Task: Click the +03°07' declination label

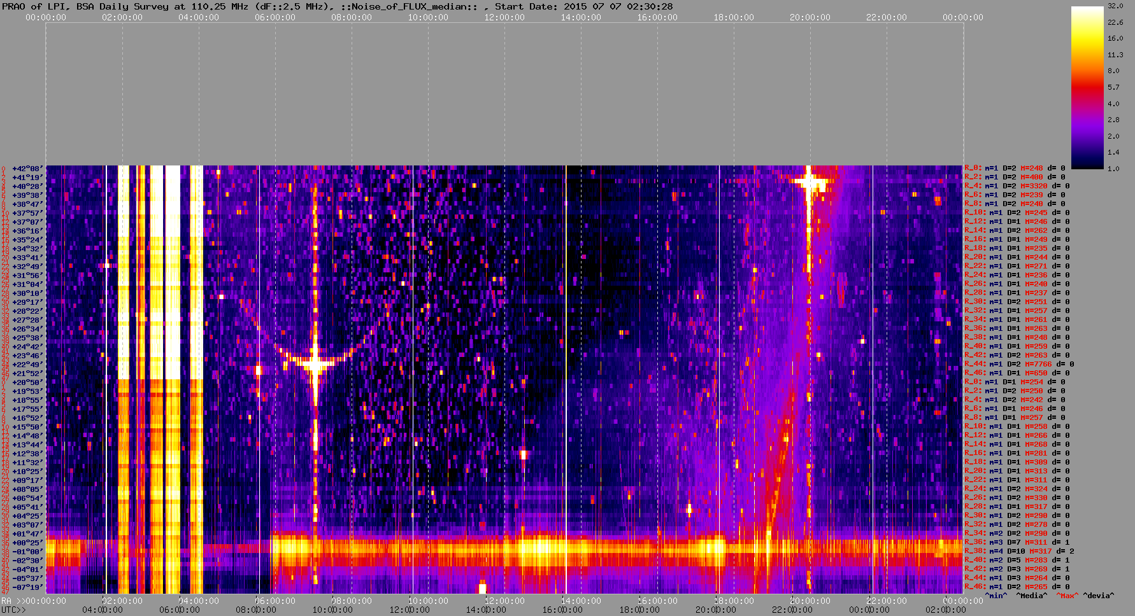Action: coord(27,525)
